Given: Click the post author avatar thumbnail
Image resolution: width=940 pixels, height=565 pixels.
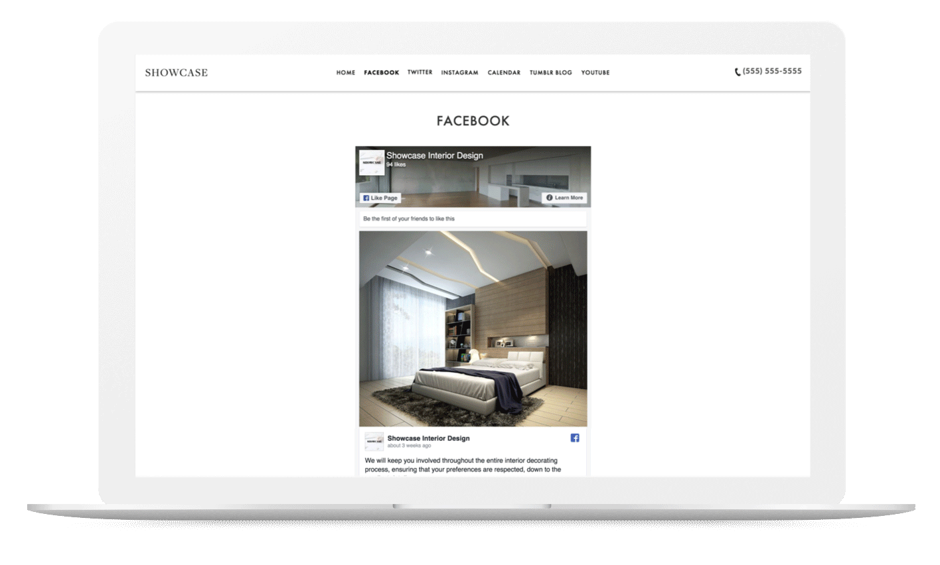Looking at the screenshot, I should point(374,442).
